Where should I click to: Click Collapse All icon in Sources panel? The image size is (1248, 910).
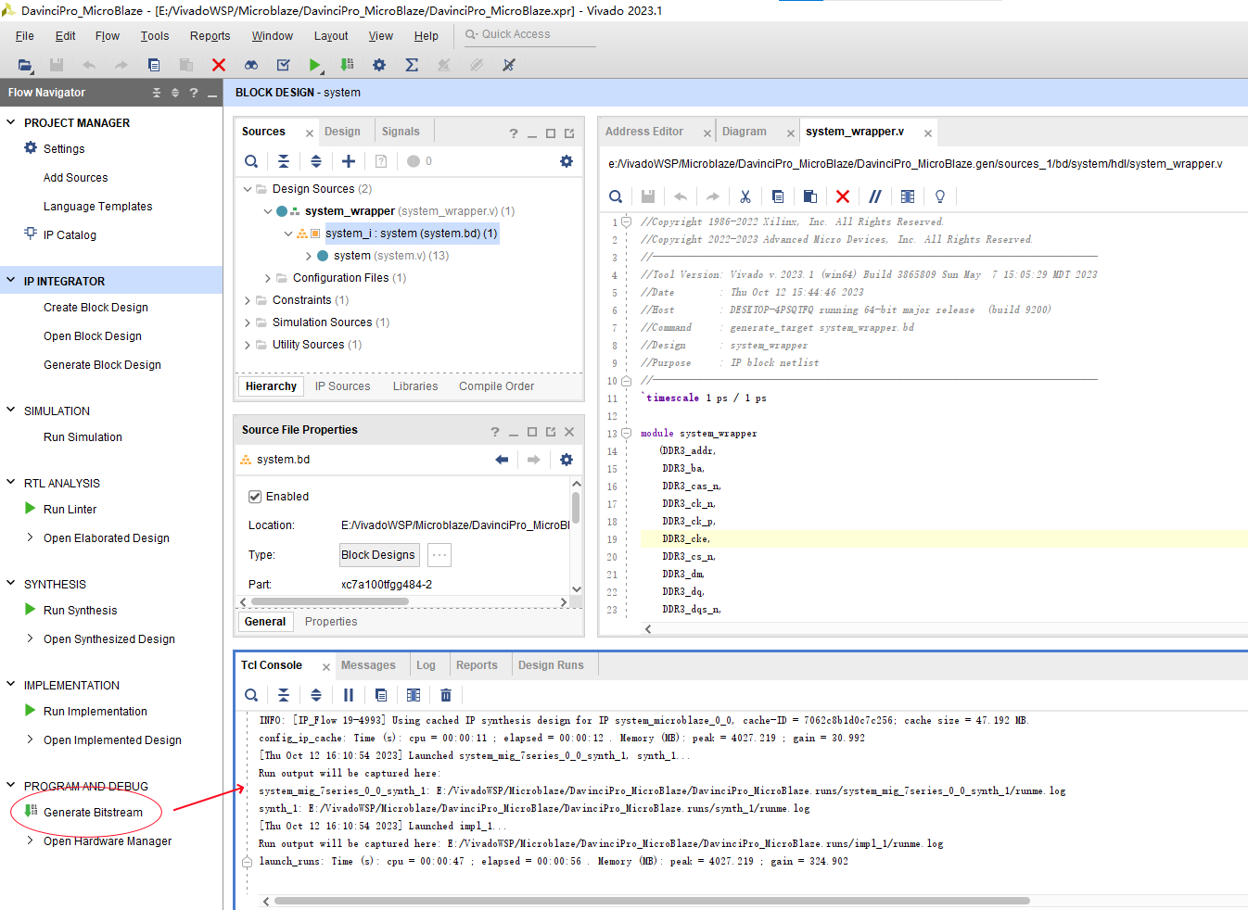coord(284,161)
